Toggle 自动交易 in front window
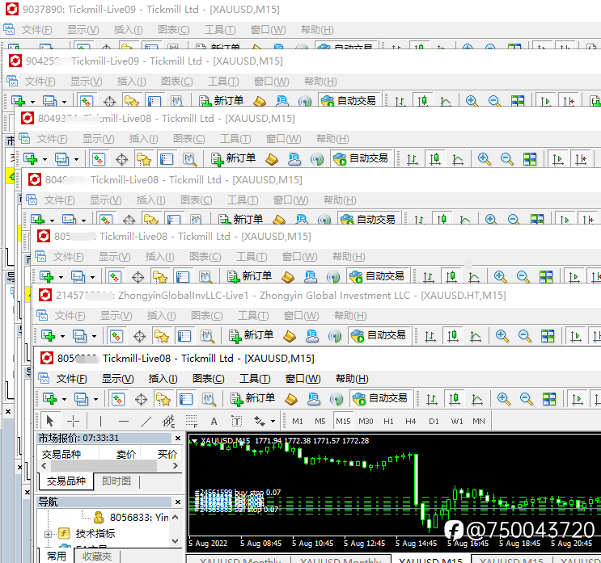The height and width of the screenshot is (563, 601). point(380,398)
